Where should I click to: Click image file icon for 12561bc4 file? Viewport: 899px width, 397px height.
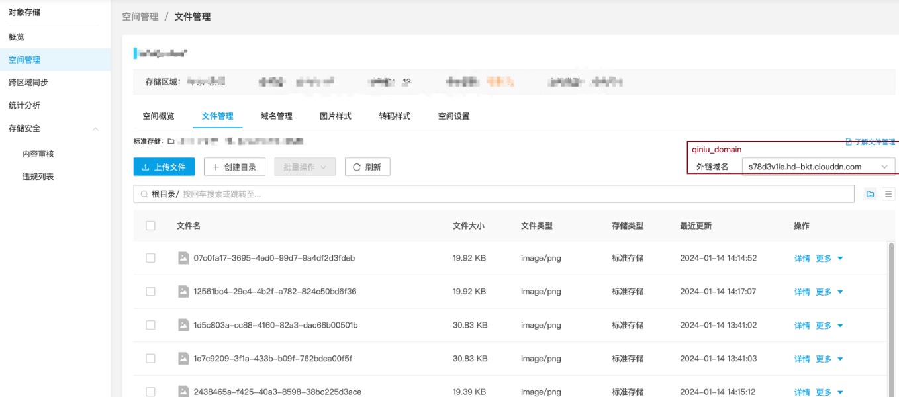coord(183,291)
